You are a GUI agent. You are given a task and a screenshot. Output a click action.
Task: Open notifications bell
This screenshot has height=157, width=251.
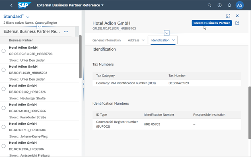point(230,5)
